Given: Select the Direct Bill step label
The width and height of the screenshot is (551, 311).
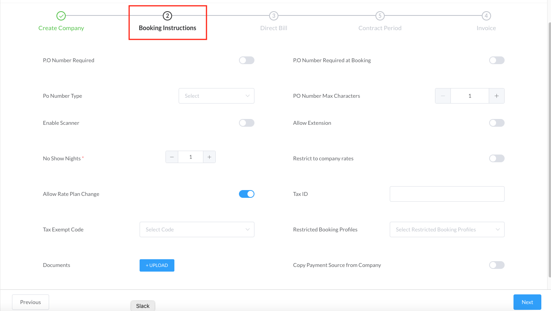Looking at the screenshot, I should pyautogui.click(x=274, y=28).
